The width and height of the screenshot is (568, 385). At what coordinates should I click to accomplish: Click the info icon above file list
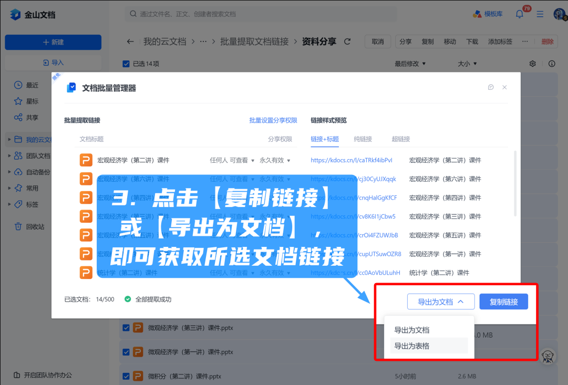[552, 64]
